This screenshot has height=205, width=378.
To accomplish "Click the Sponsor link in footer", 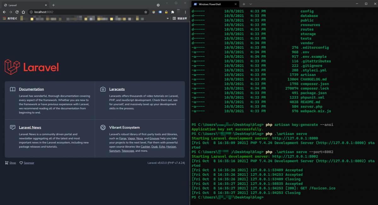I will (29, 163).
